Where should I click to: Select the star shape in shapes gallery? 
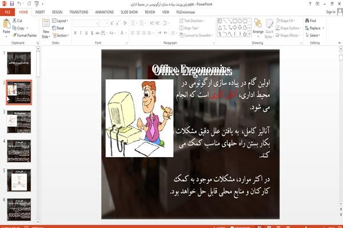(245, 34)
